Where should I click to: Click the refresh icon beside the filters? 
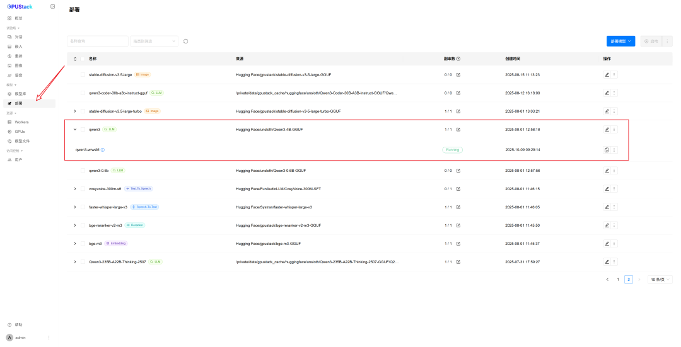point(185,41)
